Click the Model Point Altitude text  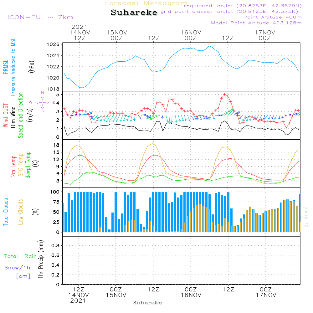tap(256, 23)
